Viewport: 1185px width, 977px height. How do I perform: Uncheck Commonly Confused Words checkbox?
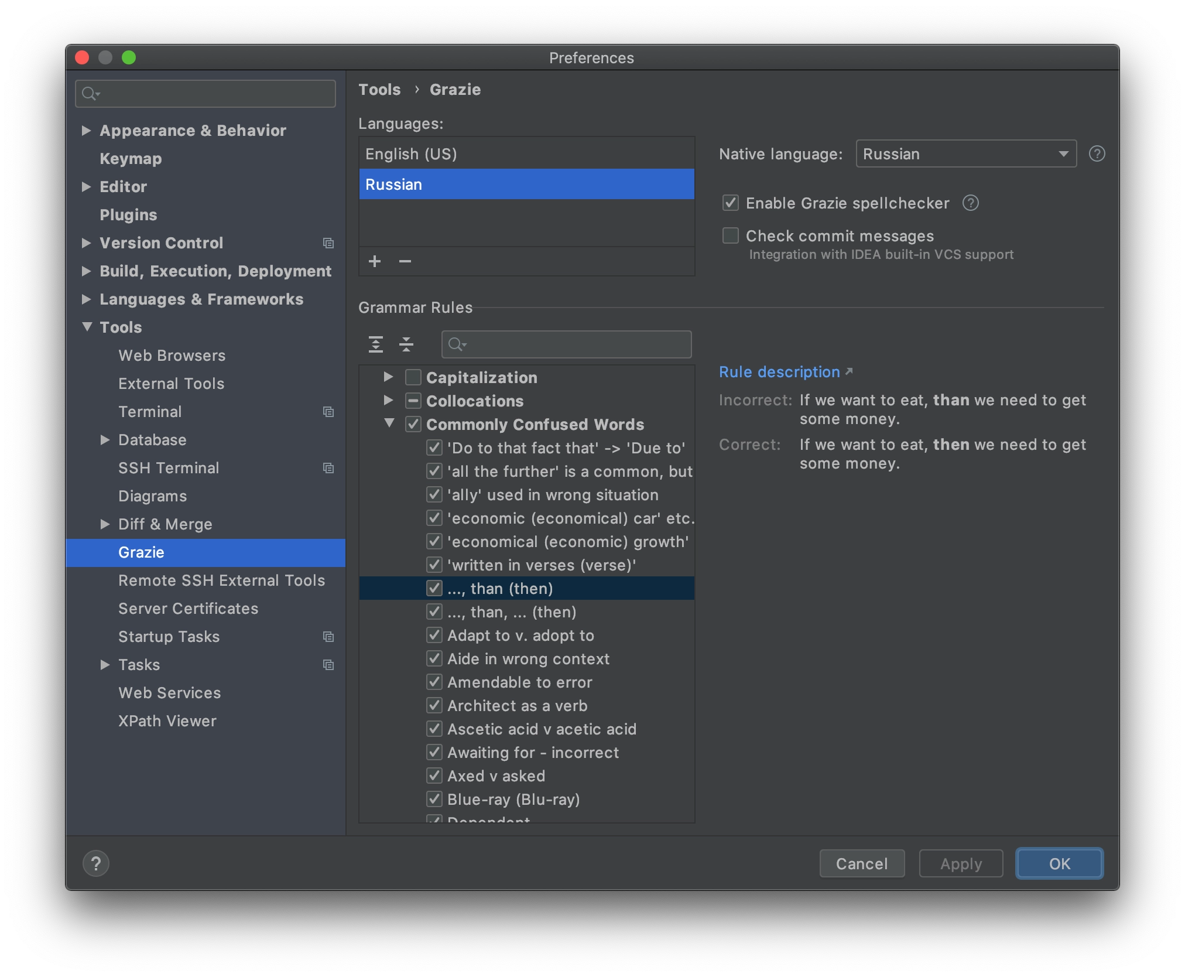point(413,424)
